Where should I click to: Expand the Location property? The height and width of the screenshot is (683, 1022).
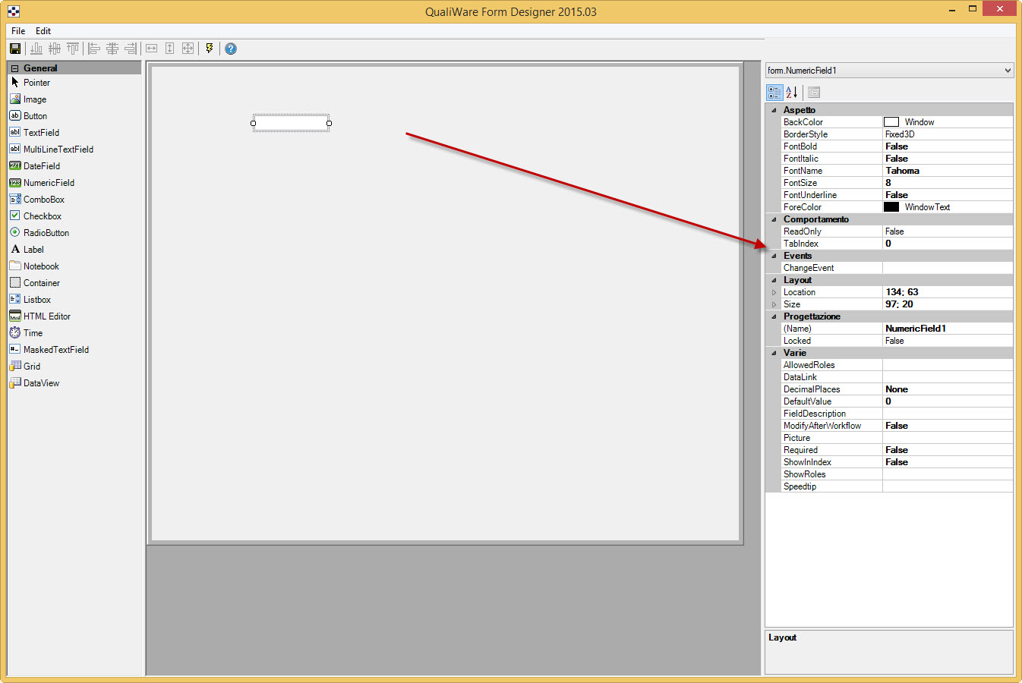[774, 292]
